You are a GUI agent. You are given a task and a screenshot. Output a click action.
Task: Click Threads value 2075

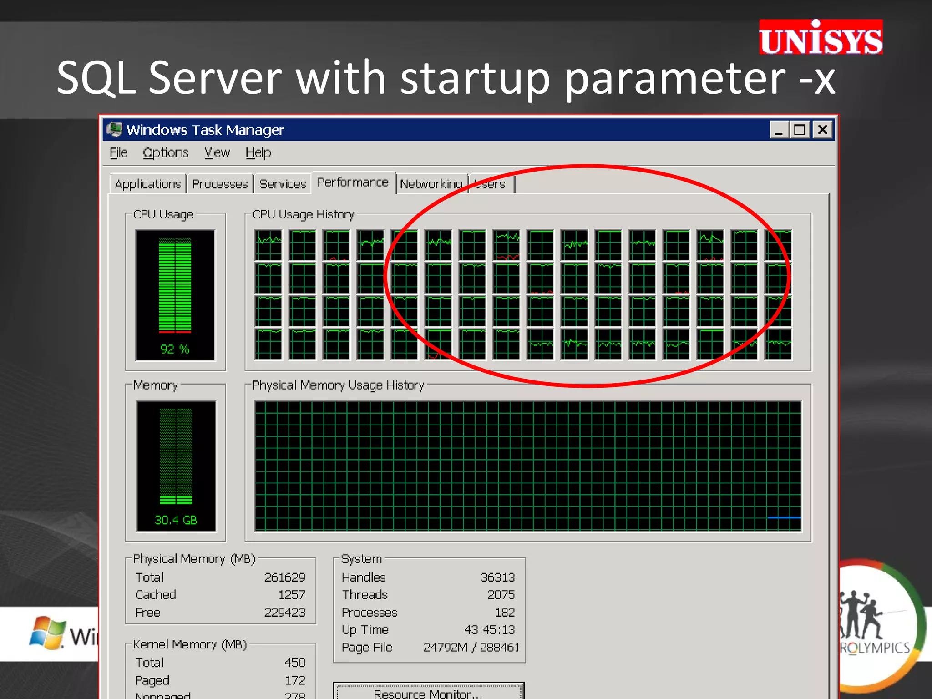tap(501, 595)
